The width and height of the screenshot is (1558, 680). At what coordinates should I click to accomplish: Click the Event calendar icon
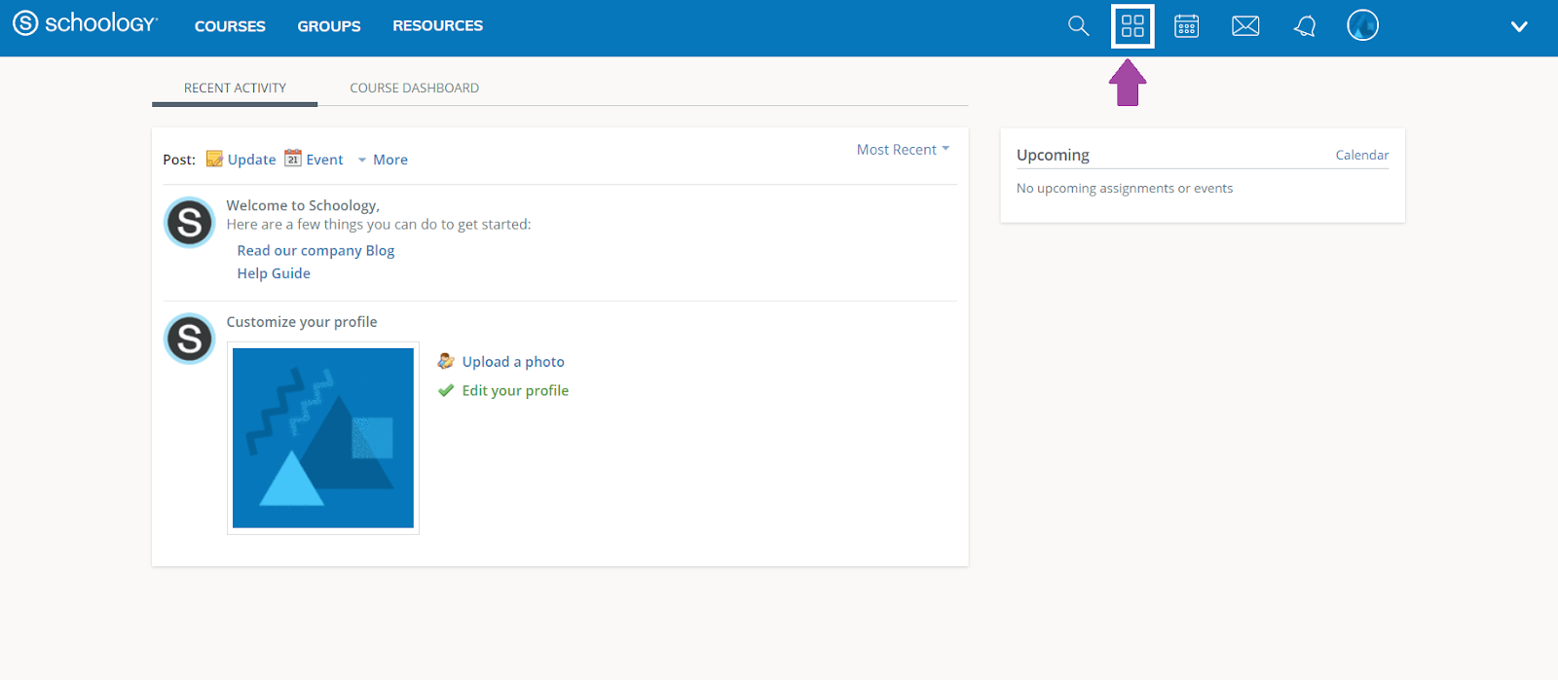point(293,158)
